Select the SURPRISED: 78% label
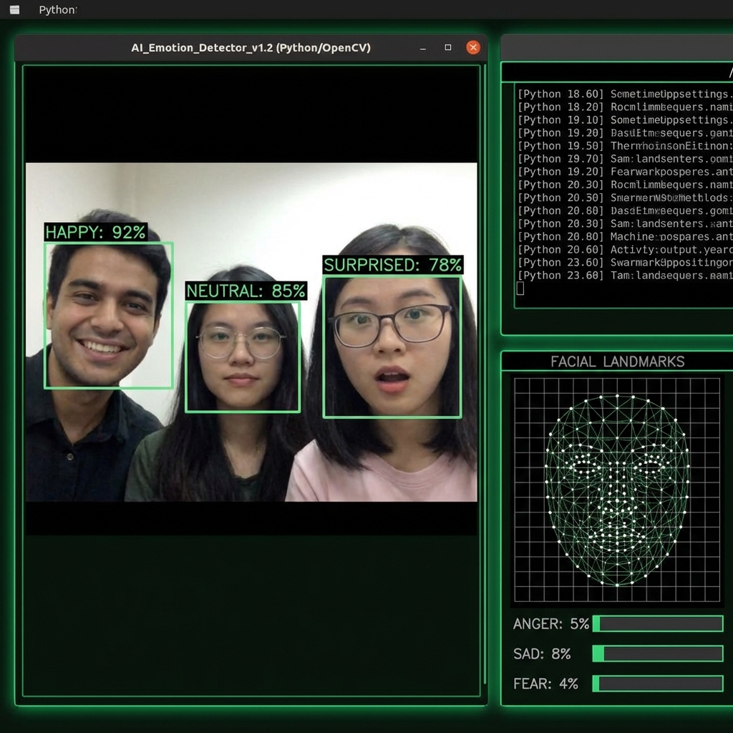 coord(393,265)
